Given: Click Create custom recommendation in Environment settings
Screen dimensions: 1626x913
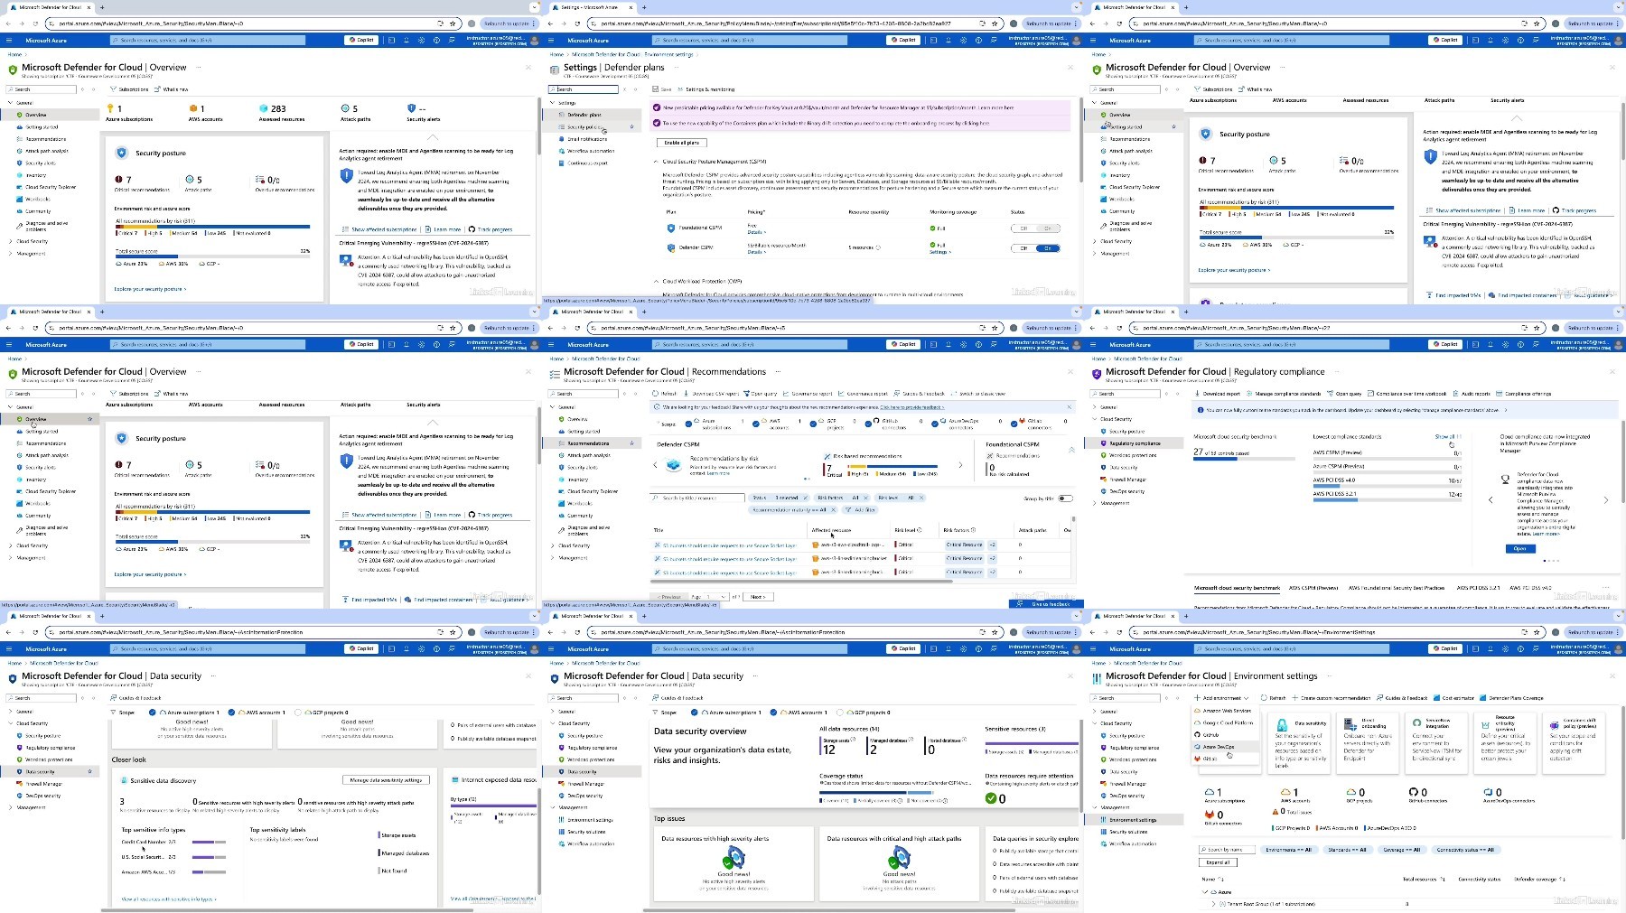Looking at the screenshot, I should (x=1332, y=698).
